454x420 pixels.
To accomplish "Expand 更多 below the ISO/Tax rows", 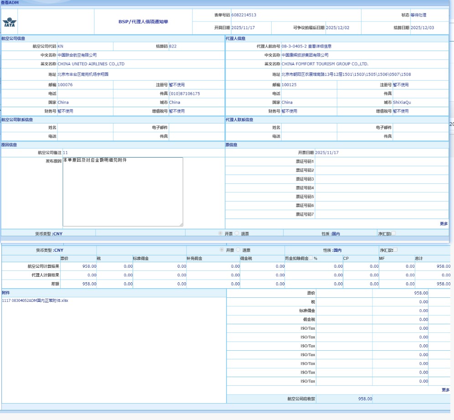I will point(445,390).
